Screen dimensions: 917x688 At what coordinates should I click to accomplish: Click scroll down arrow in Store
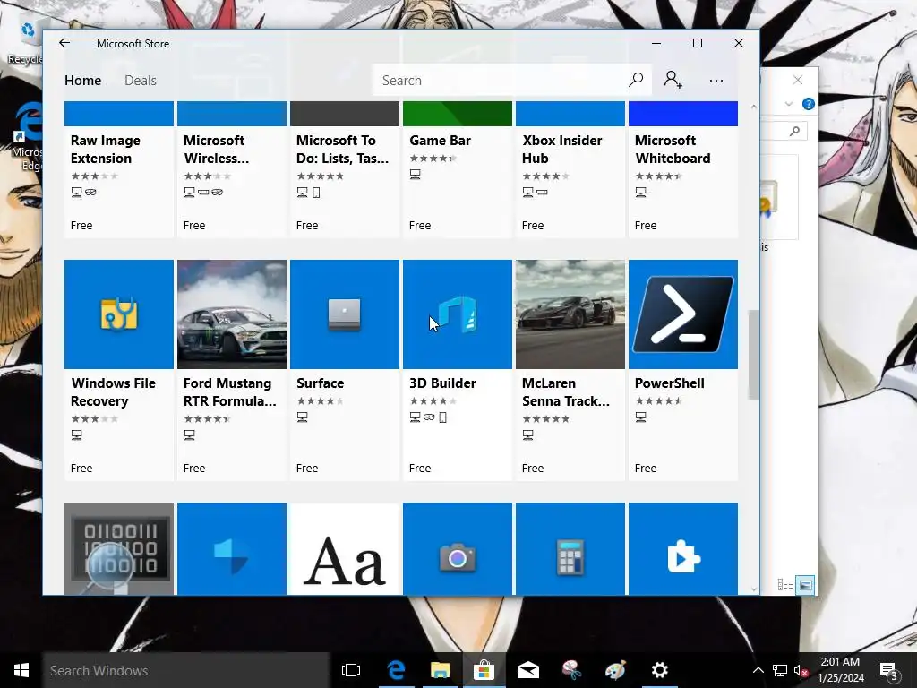[753, 589]
